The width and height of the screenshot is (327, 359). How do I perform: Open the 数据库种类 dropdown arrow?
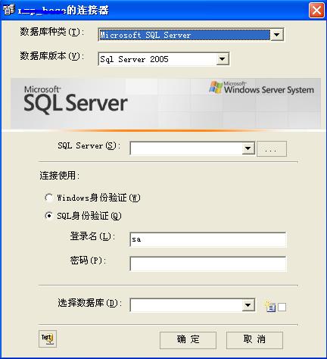[277, 35]
